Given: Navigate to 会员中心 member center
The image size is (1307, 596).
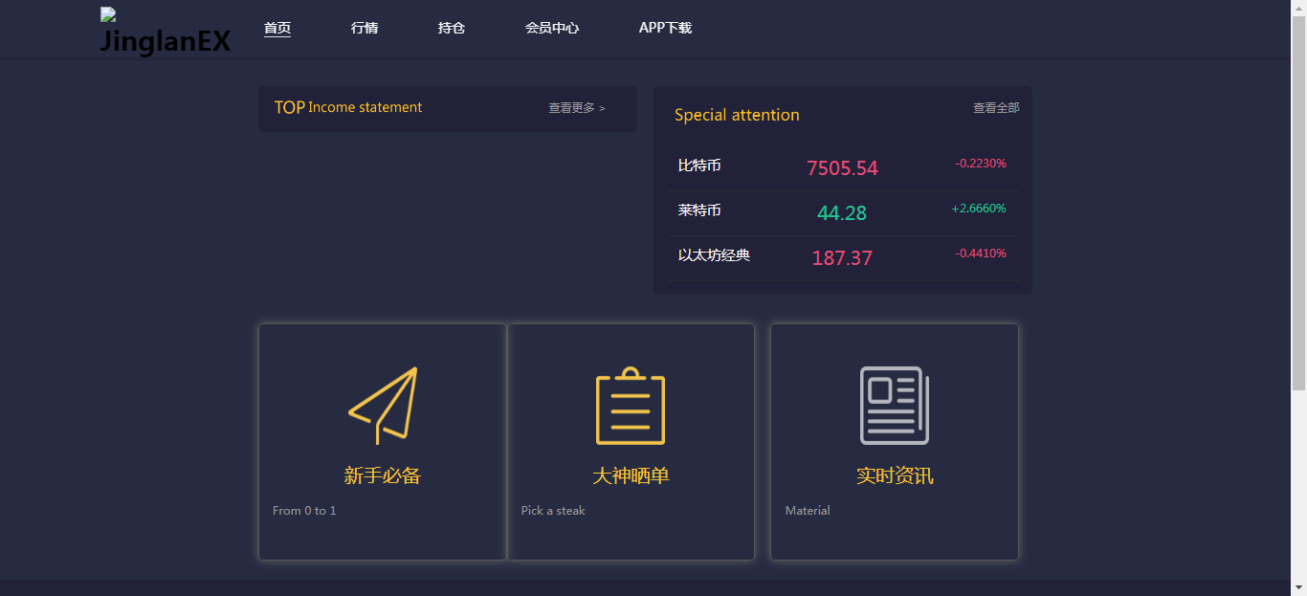Looking at the screenshot, I should (552, 28).
